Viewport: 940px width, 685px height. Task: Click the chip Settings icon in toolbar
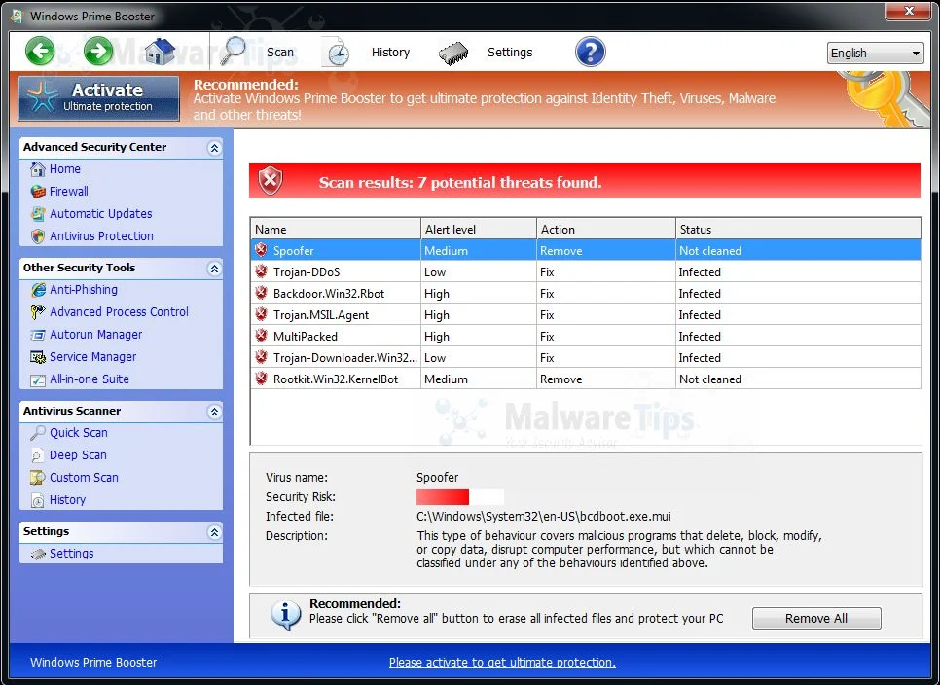(453, 54)
